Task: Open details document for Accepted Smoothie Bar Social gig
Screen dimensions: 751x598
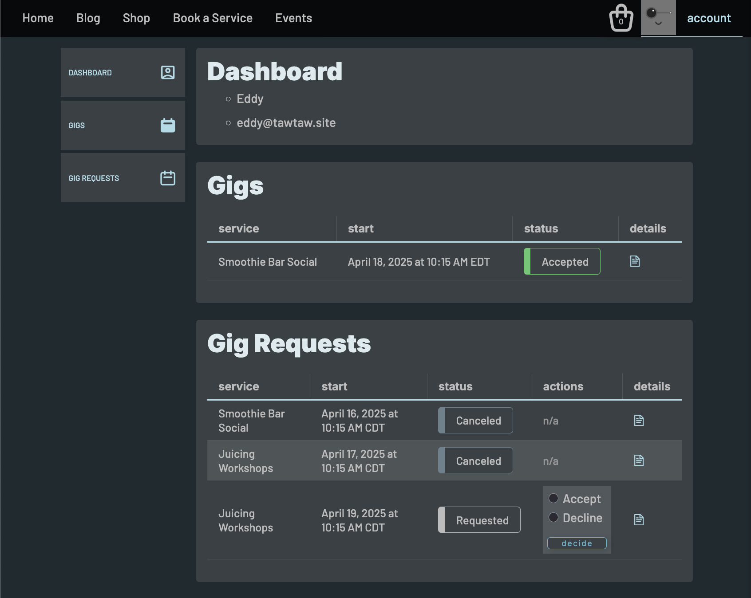Action: (x=635, y=261)
